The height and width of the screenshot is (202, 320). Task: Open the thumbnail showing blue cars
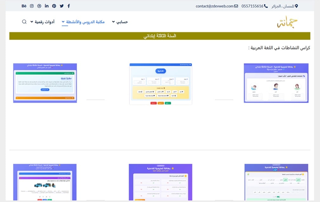(x=45, y=182)
